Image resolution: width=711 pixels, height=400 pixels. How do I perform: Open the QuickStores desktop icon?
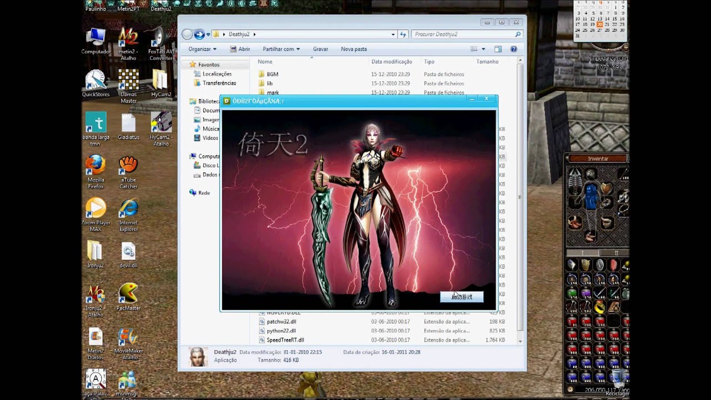(x=96, y=83)
